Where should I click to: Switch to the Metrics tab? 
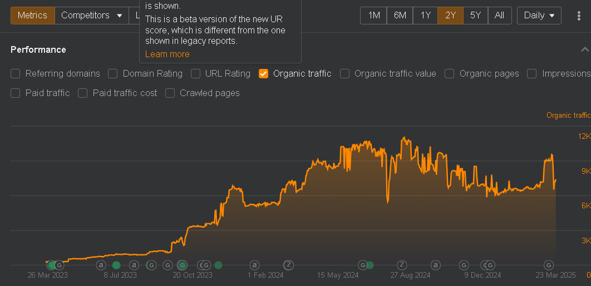point(32,16)
